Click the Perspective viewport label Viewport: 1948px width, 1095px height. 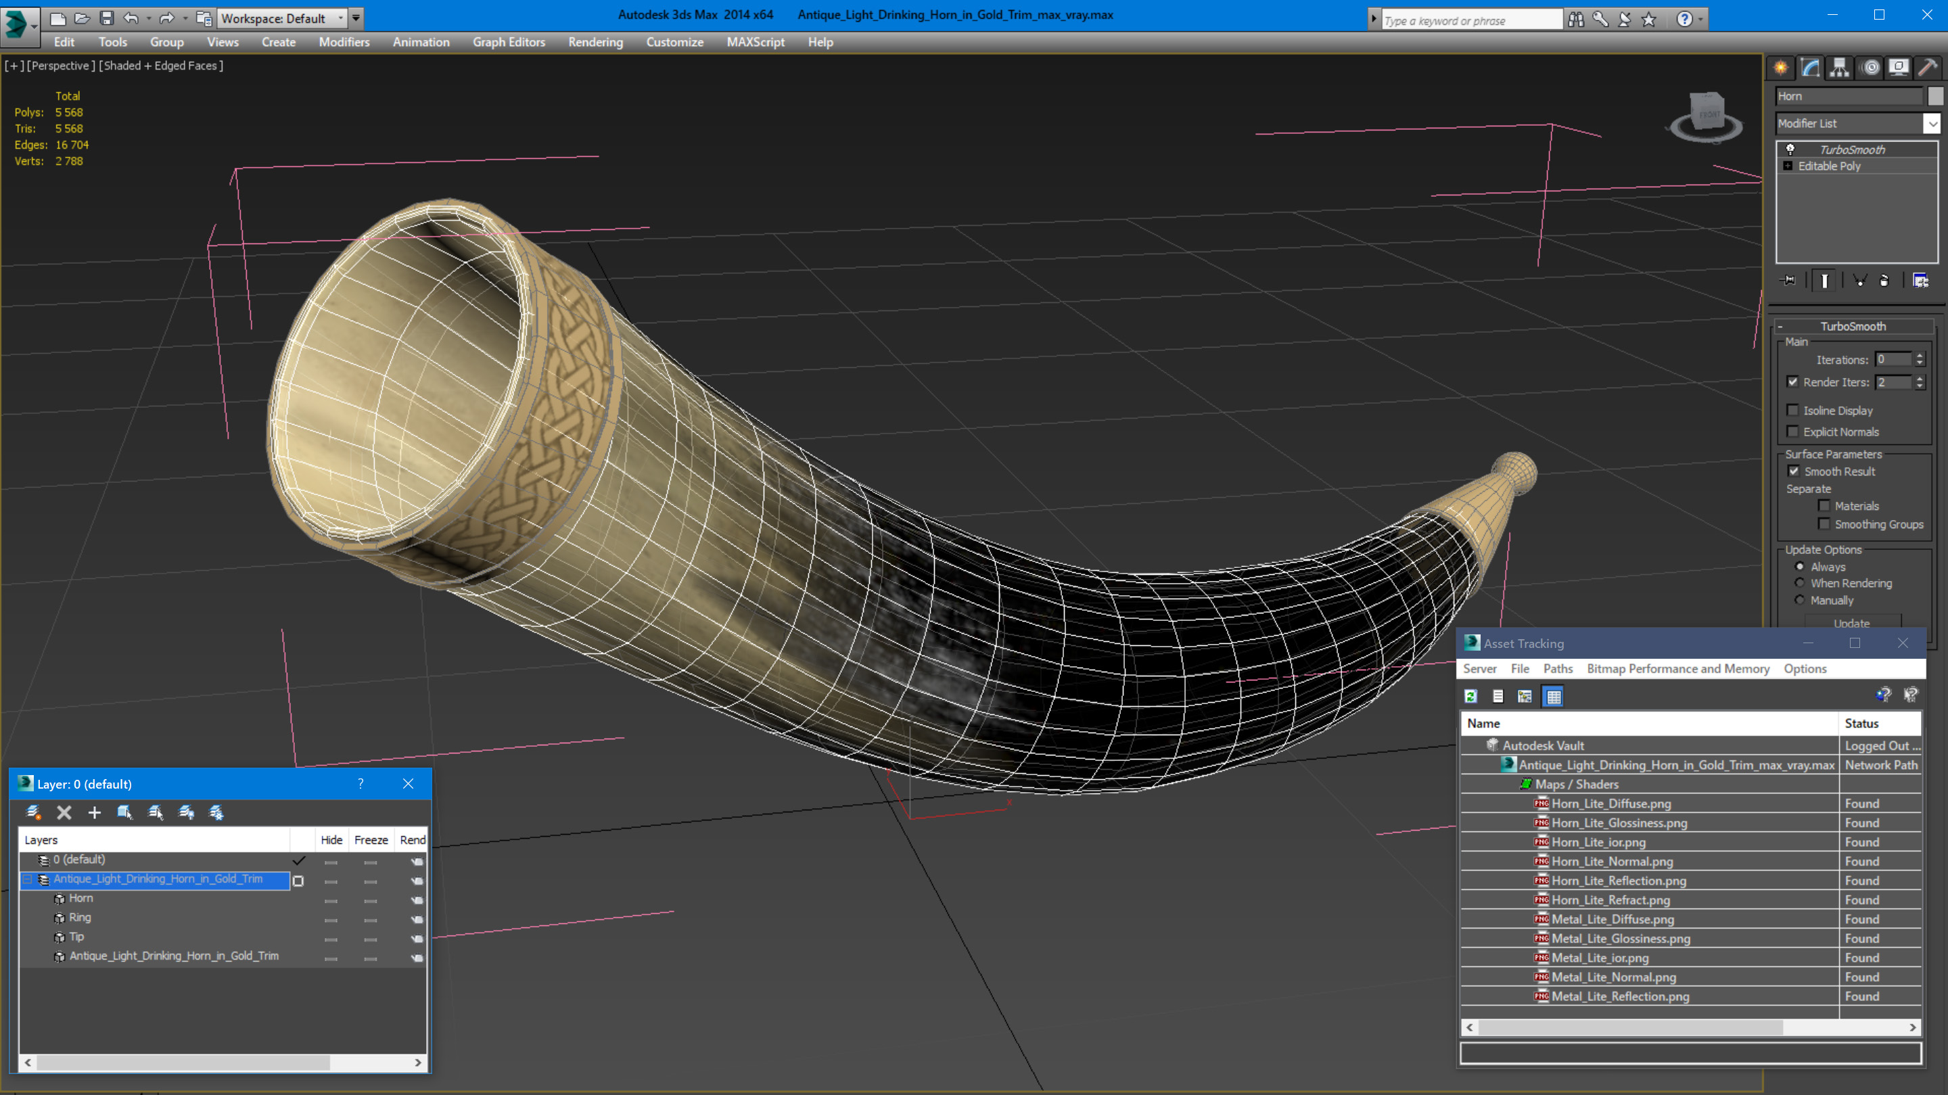coord(62,66)
